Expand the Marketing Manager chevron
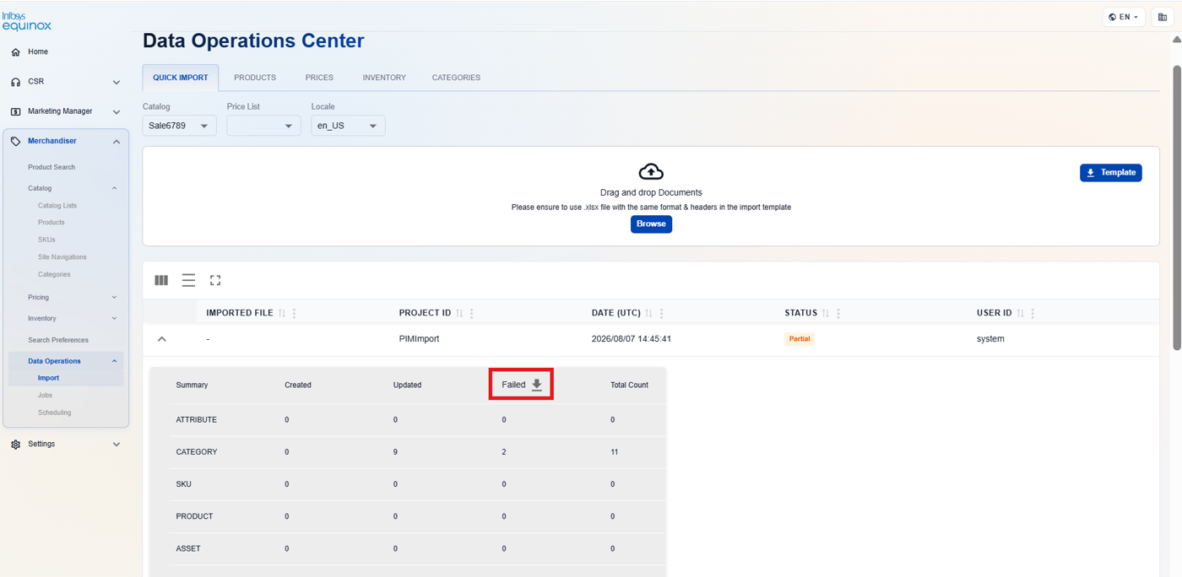 (x=117, y=111)
